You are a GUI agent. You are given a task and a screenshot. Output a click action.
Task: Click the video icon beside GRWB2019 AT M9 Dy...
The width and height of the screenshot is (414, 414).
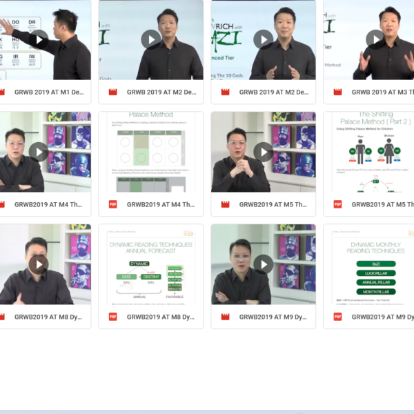[x=225, y=317]
